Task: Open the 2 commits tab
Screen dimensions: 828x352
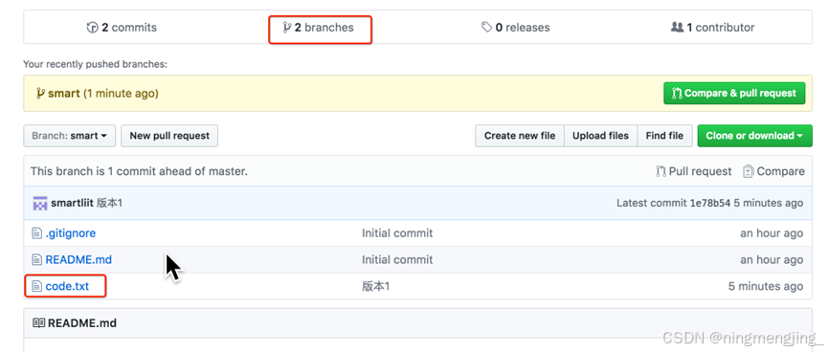Action: click(x=122, y=28)
